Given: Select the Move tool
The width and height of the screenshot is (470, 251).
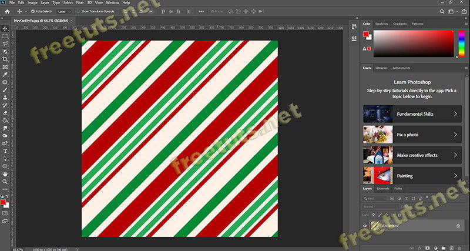Looking at the screenshot, I should 5,28.
